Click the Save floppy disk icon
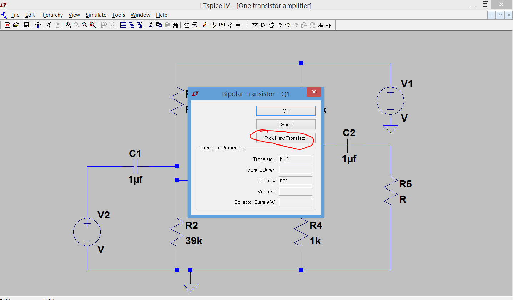 27,25
